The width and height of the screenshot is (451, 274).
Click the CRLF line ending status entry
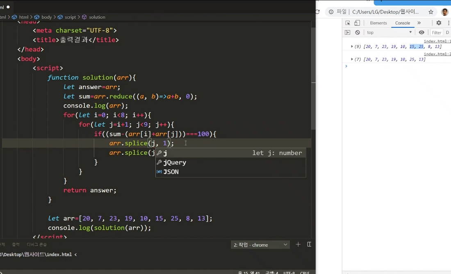305,272
